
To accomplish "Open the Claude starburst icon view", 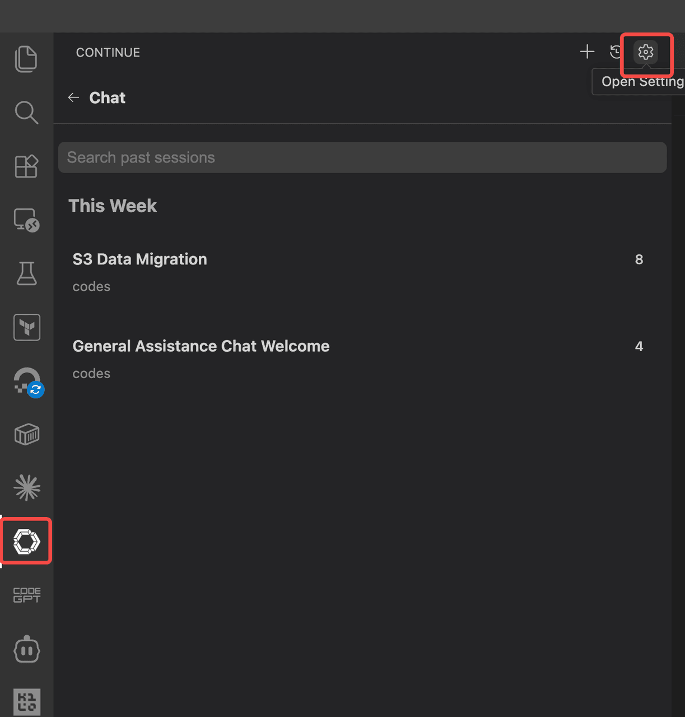I will [26, 487].
